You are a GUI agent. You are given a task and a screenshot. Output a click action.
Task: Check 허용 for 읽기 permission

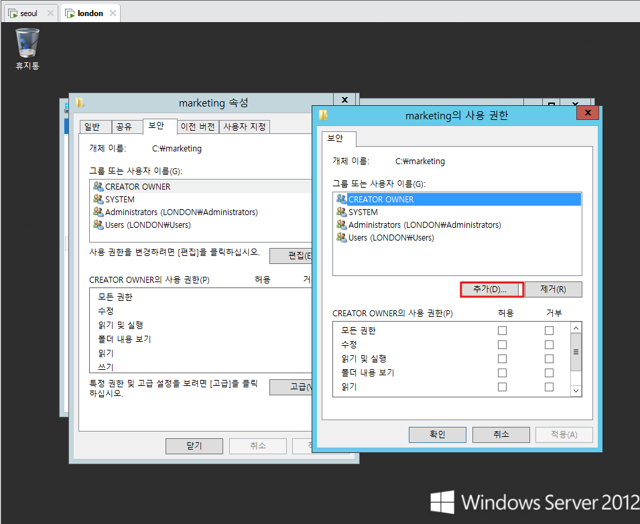click(x=502, y=387)
